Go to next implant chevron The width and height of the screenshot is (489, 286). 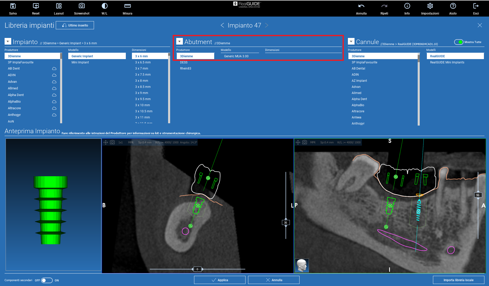tap(267, 25)
